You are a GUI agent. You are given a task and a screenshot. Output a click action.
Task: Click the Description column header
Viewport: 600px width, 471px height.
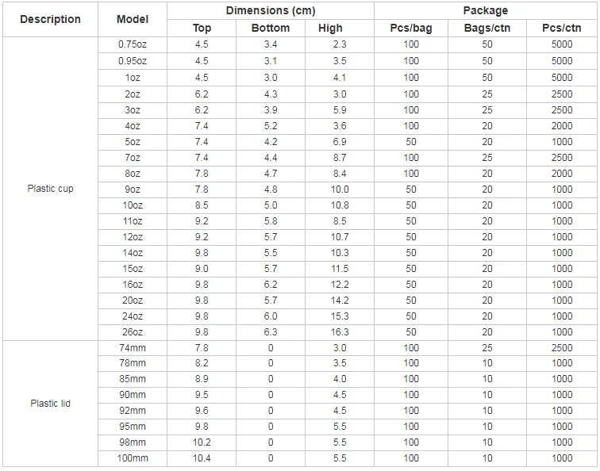50,19
